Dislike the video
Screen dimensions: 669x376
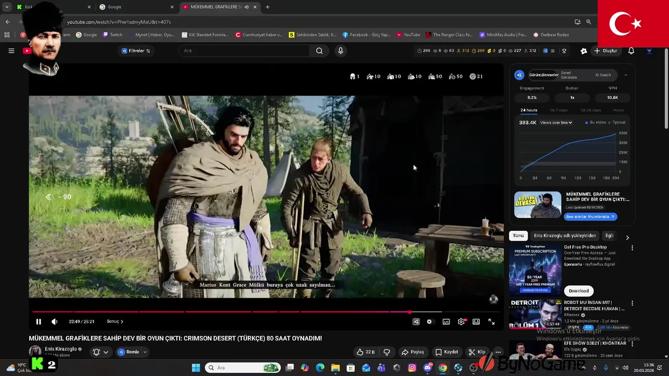click(x=387, y=352)
